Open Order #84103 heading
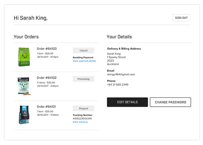This screenshot has height=145, width=203. [46, 49]
